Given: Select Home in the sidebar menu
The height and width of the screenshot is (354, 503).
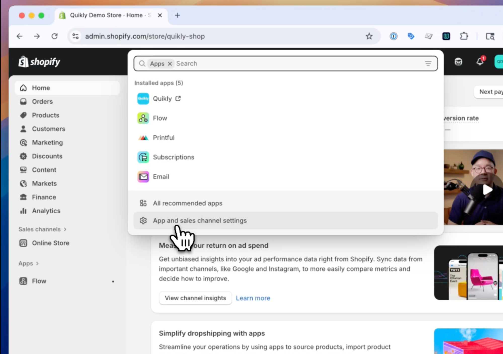Looking at the screenshot, I should tap(41, 88).
